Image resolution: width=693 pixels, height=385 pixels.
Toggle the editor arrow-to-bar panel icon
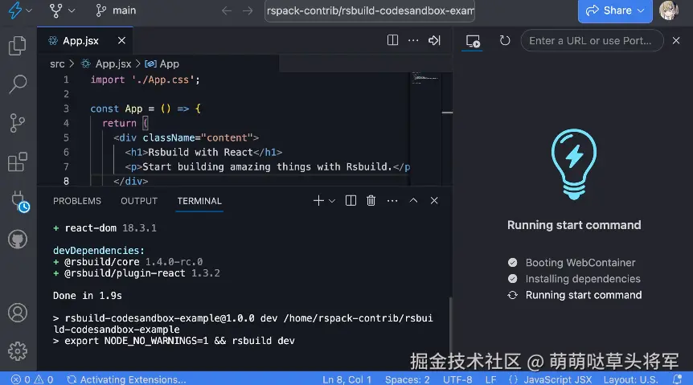(x=434, y=40)
